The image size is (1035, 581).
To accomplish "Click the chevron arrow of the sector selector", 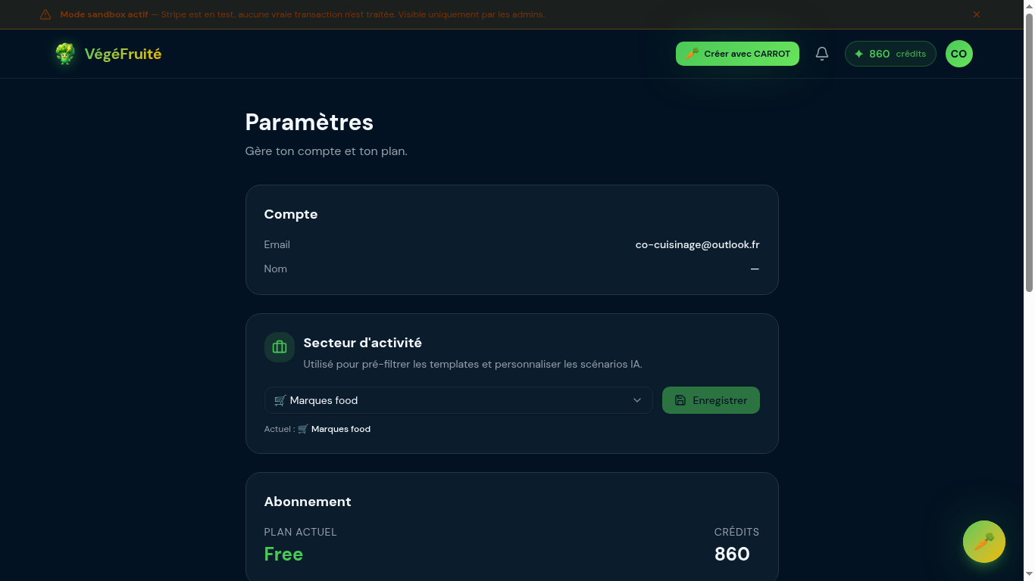I will click(637, 400).
